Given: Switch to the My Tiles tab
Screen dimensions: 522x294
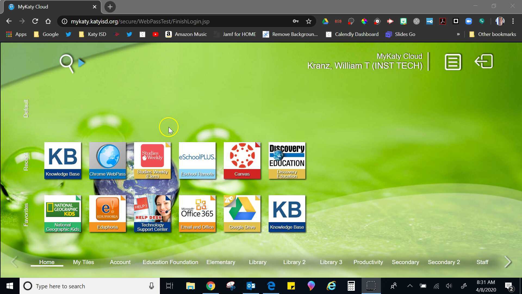Looking at the screenshot, I should 83,262.
